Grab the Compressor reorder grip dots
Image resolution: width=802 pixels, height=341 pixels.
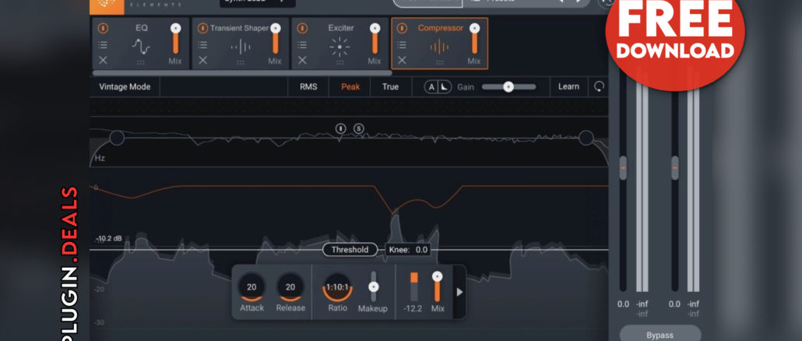440,63
